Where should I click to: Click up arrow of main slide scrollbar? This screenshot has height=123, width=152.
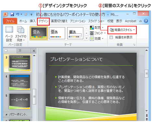[x=146, y=50]
